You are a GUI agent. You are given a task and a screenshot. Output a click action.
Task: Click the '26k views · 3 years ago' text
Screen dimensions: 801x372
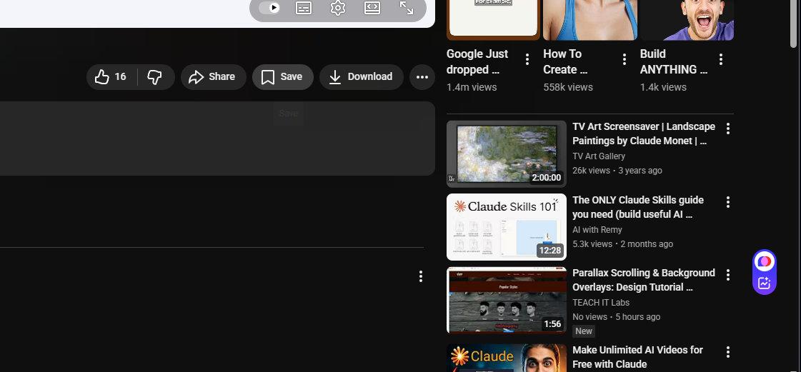617,171
